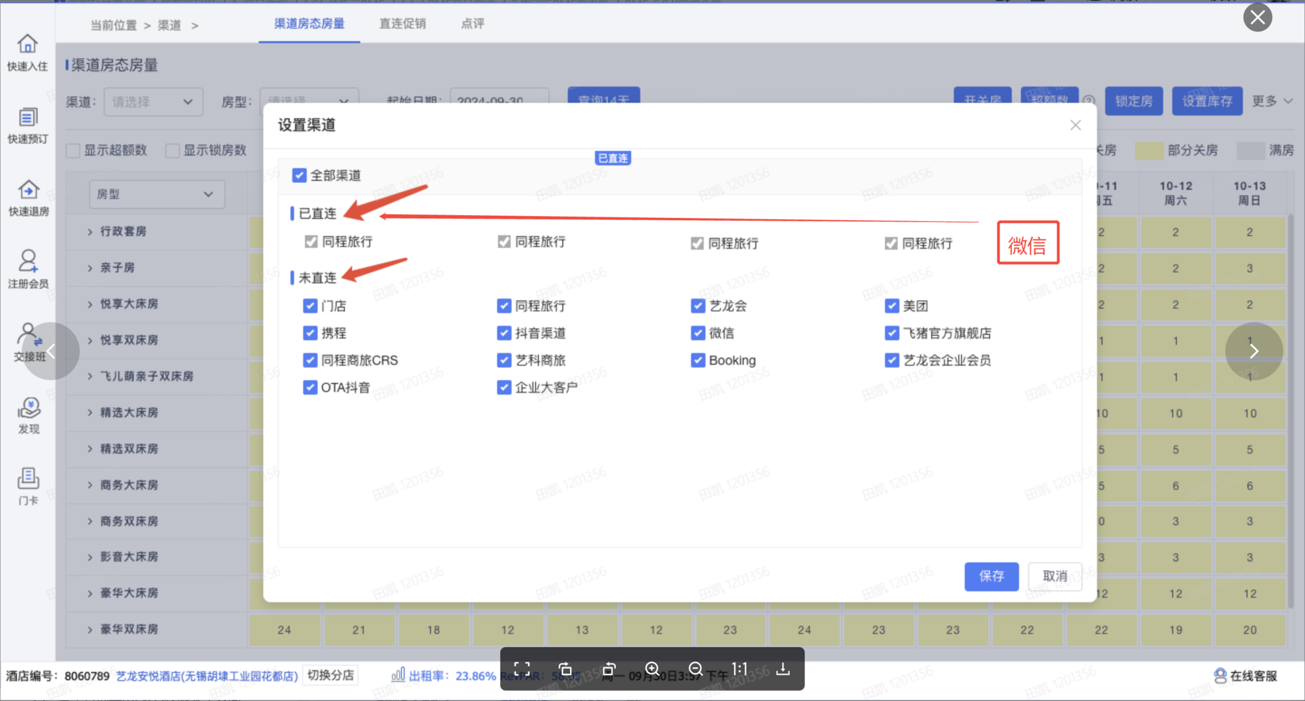Enable the 显示锁房数 checkbox
Viewport: 1305px width, 701px height.
pos(173,151)
